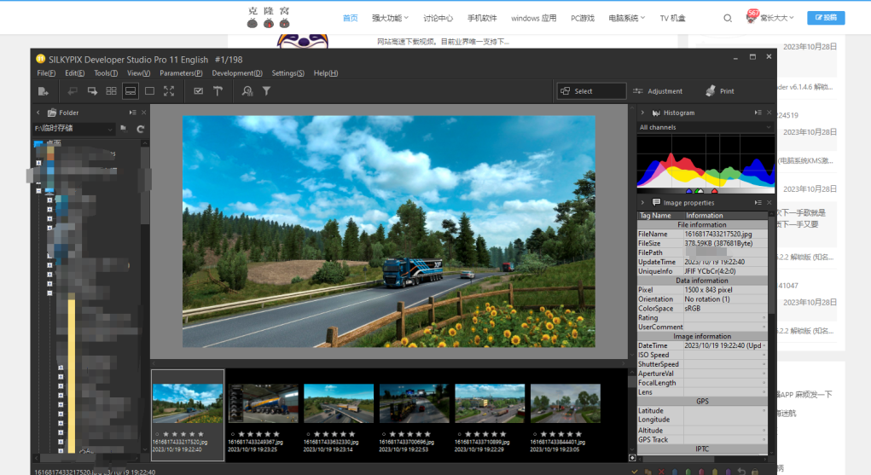Collapse the Folder panel left chevron

(38, 113)
